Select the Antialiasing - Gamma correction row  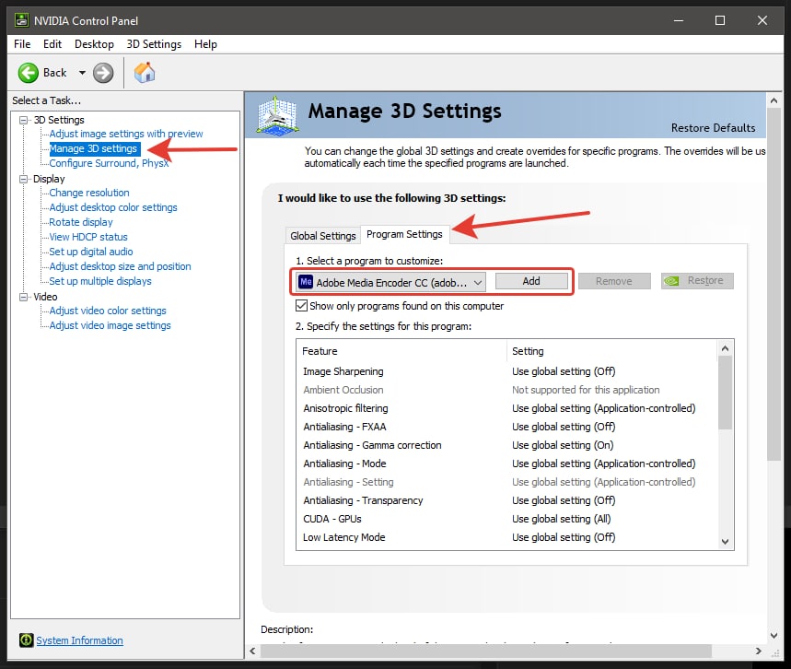506,445
